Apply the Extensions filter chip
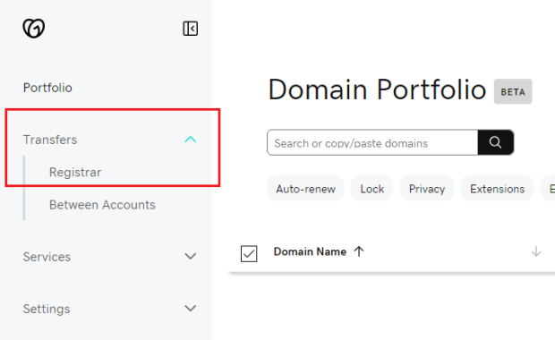The height and width of the screenshot is (340, 555). tap(497, 189)
